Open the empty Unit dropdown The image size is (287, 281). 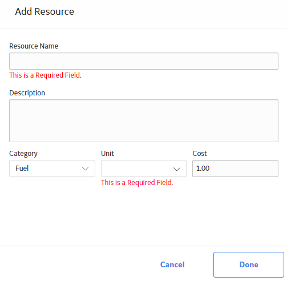144,168
